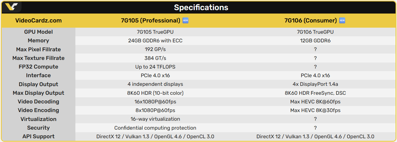The image size is (397, 142).
Task: Click the Up to 24 TFLOPS value
Action: point(155,67)
